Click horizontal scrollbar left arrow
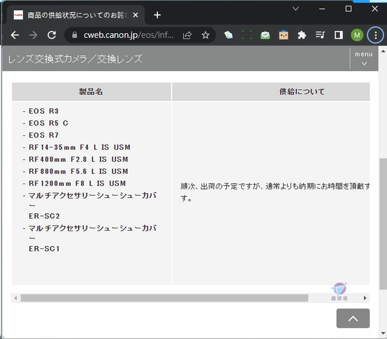This screenshot has width=387, height=339. pyautogui.click(x=15, y=298)
